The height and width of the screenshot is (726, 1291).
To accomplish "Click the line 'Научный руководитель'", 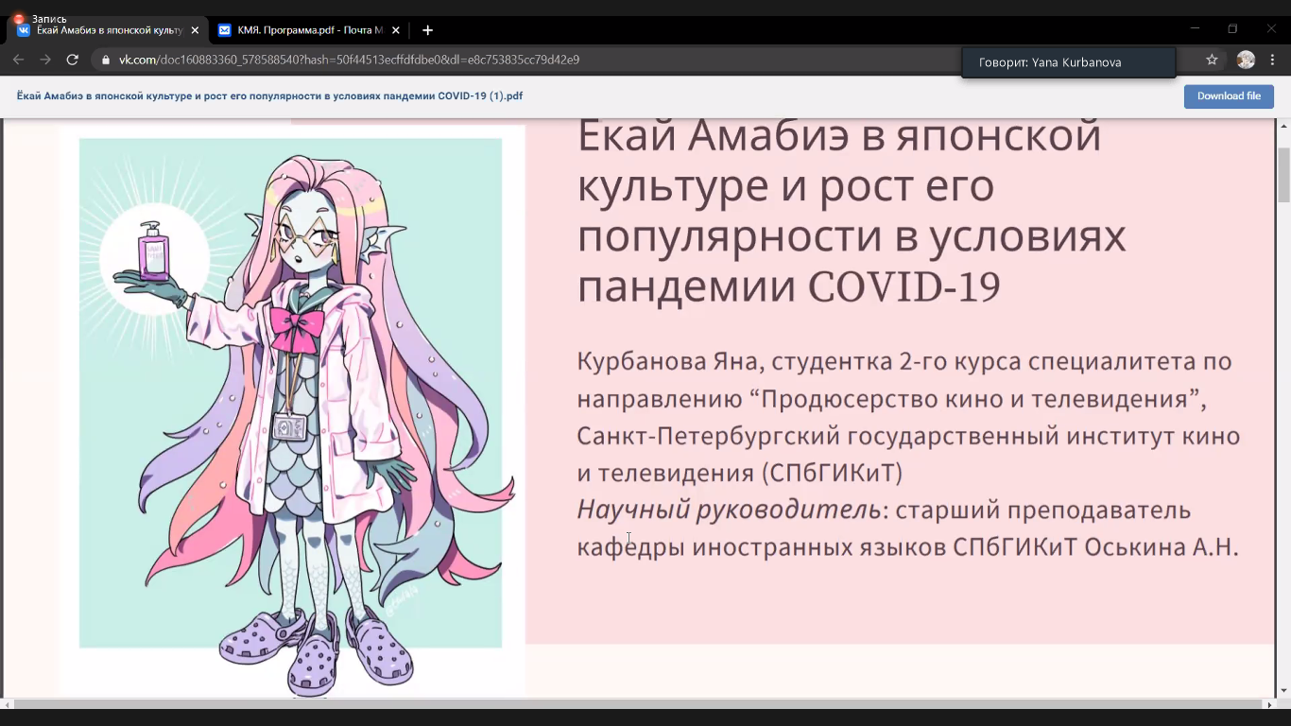I will coord(729,510).
